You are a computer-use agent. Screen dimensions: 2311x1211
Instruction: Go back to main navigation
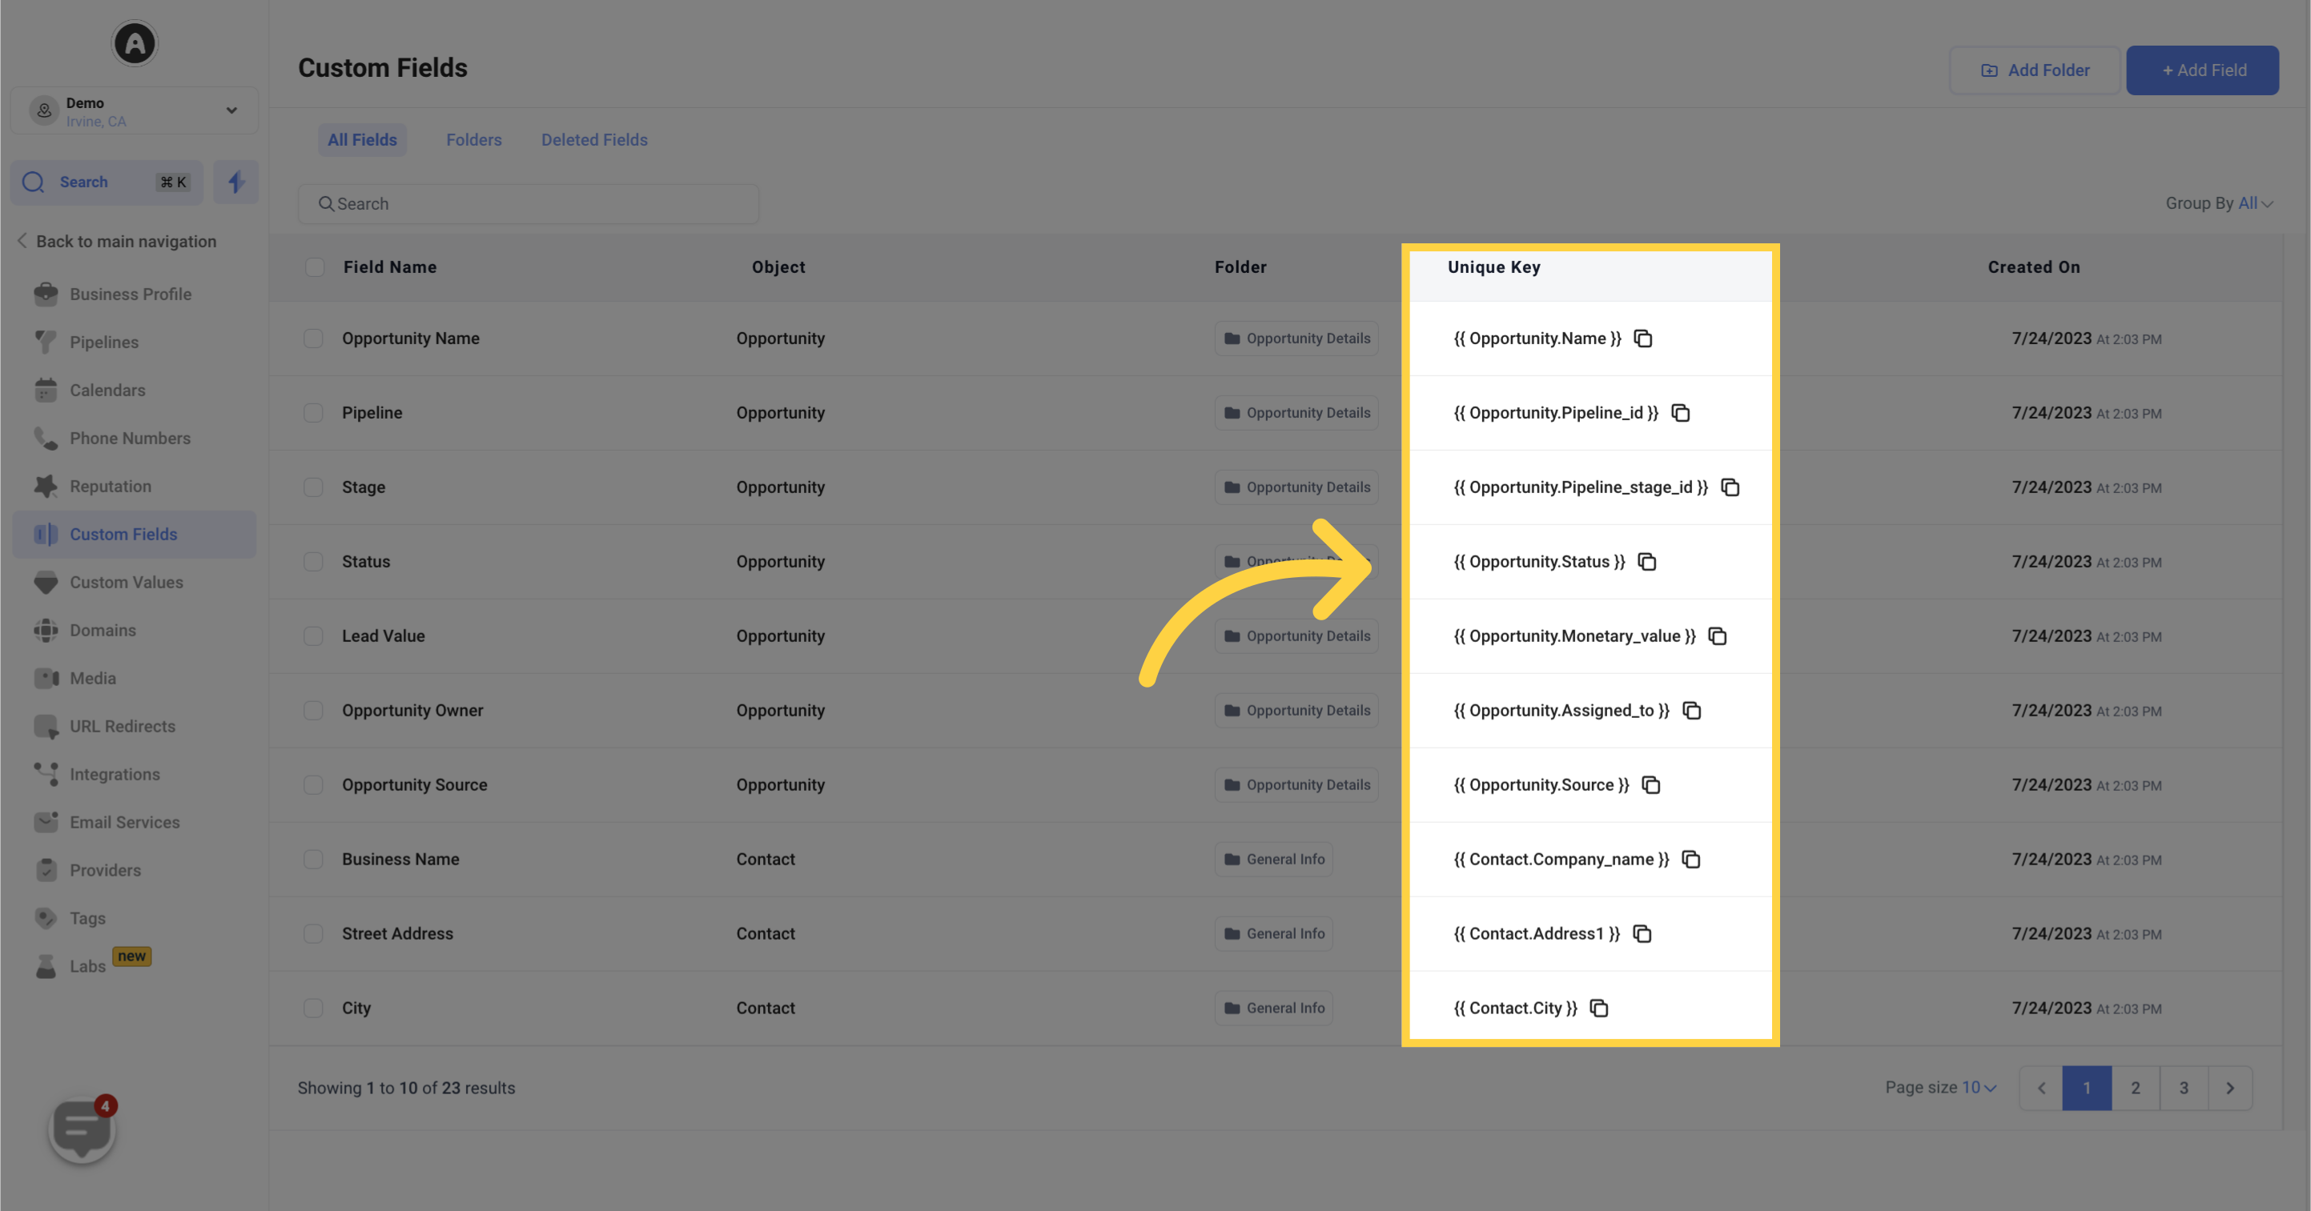coord(117,241)
